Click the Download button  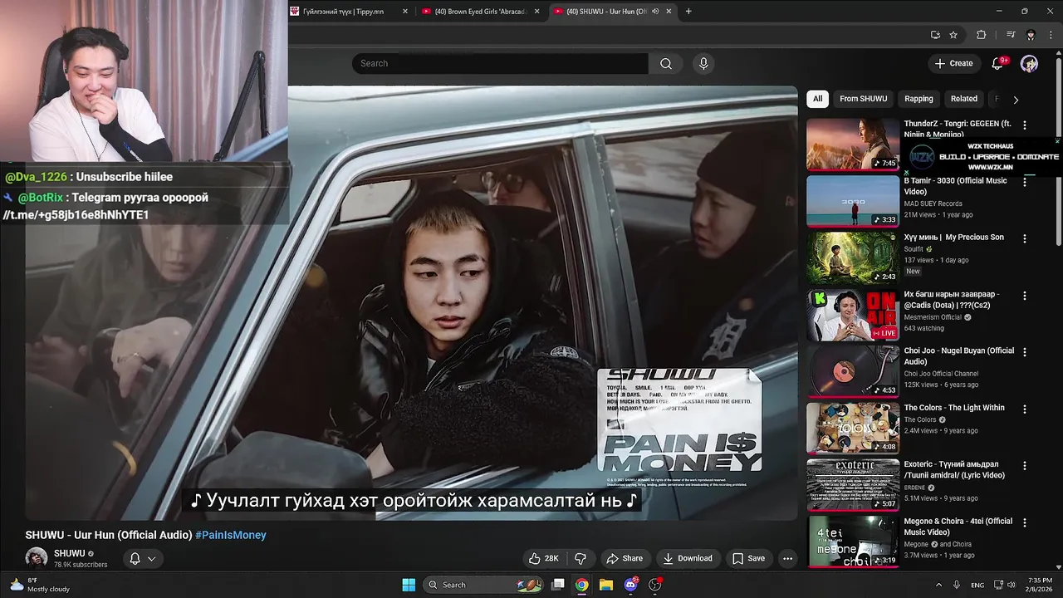coord(687,558)
